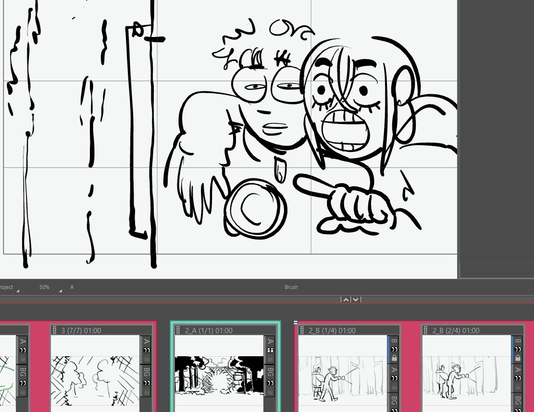
Task: Select layer tab A in leftmost cut-off panel
Action: pos(23,341)
